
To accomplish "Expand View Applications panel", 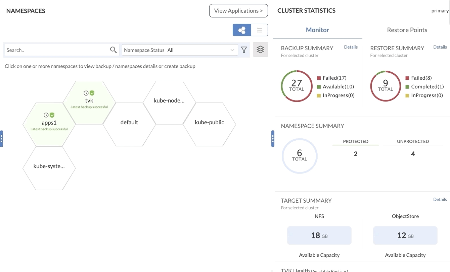I will (x=238, y=11).
